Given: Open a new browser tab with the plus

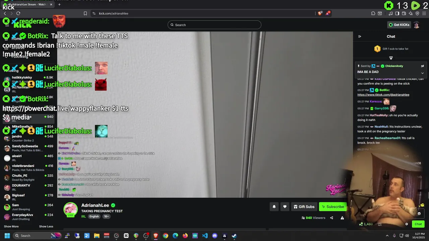Looking at the screenshot, I should 59,4.
